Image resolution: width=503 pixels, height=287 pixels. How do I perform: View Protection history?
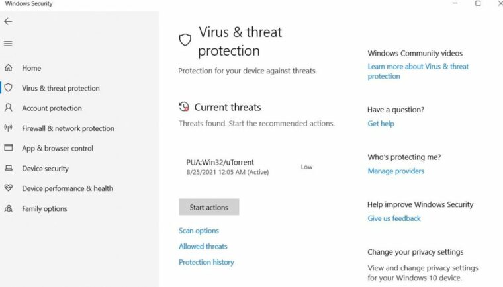pyautogui.click(x=206, y=262)
